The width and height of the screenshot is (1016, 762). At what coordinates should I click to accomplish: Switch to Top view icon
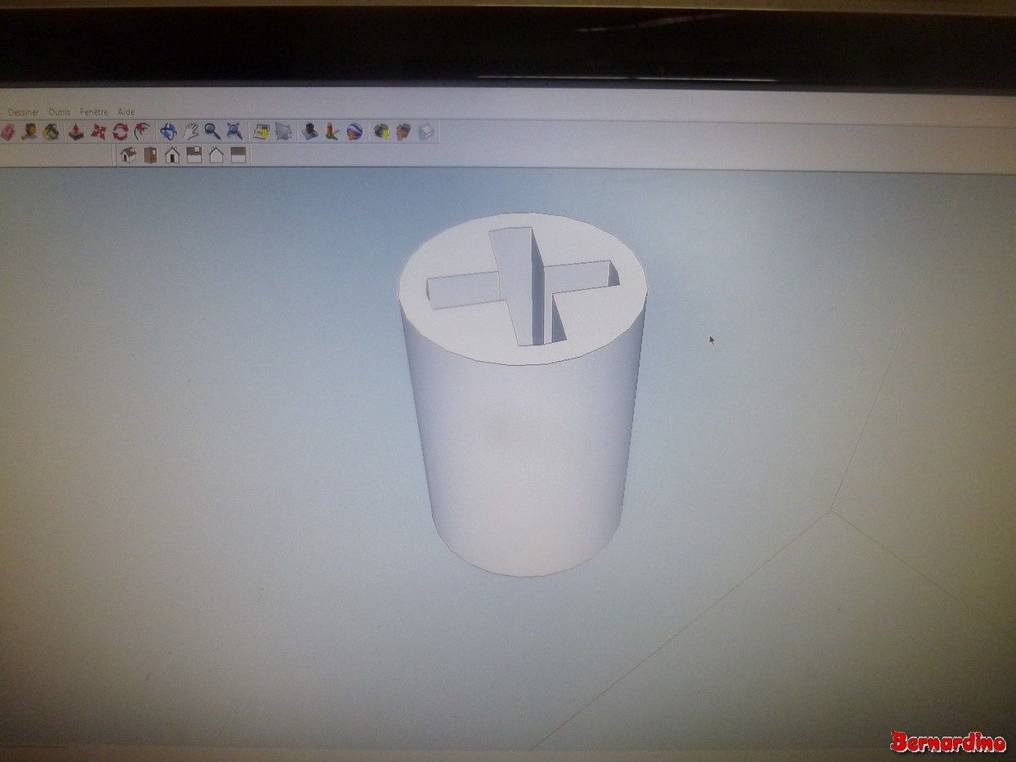click(150, 155)
